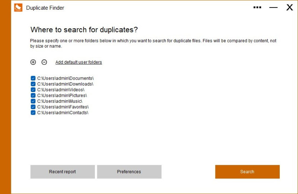This screenshot has height=194, width=298.
Task: Click the plus icon to add a folder
Action: 33,62
